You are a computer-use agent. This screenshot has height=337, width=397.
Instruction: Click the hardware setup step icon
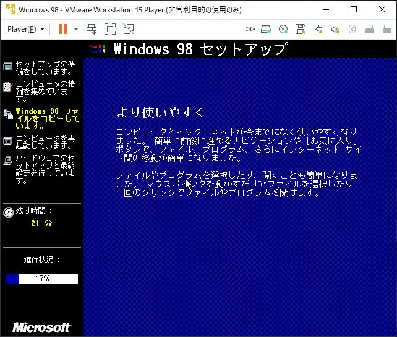[8, 161]
